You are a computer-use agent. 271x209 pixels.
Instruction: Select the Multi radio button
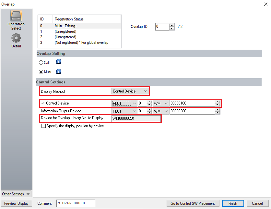[41, 72]
